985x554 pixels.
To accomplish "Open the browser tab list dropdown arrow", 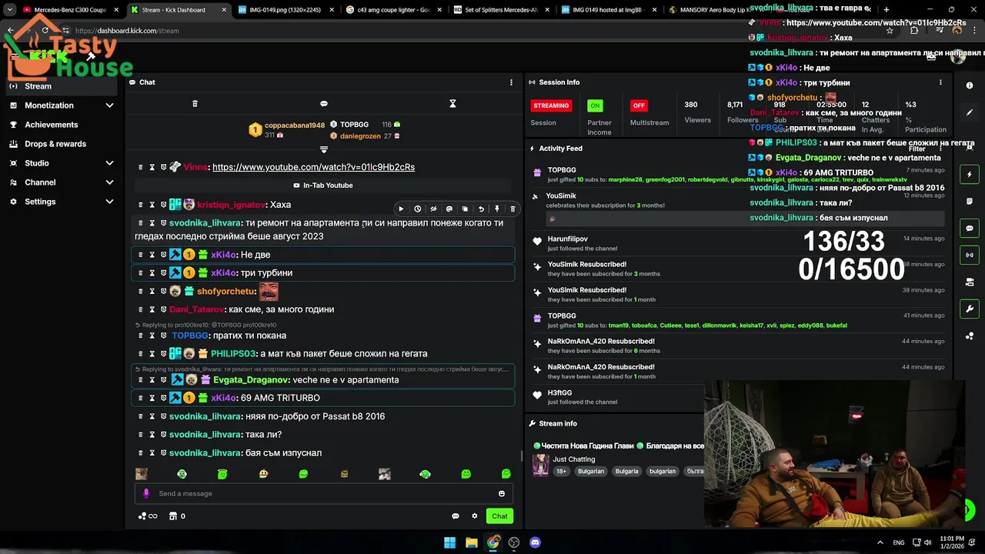I will (x=9, y=10).
